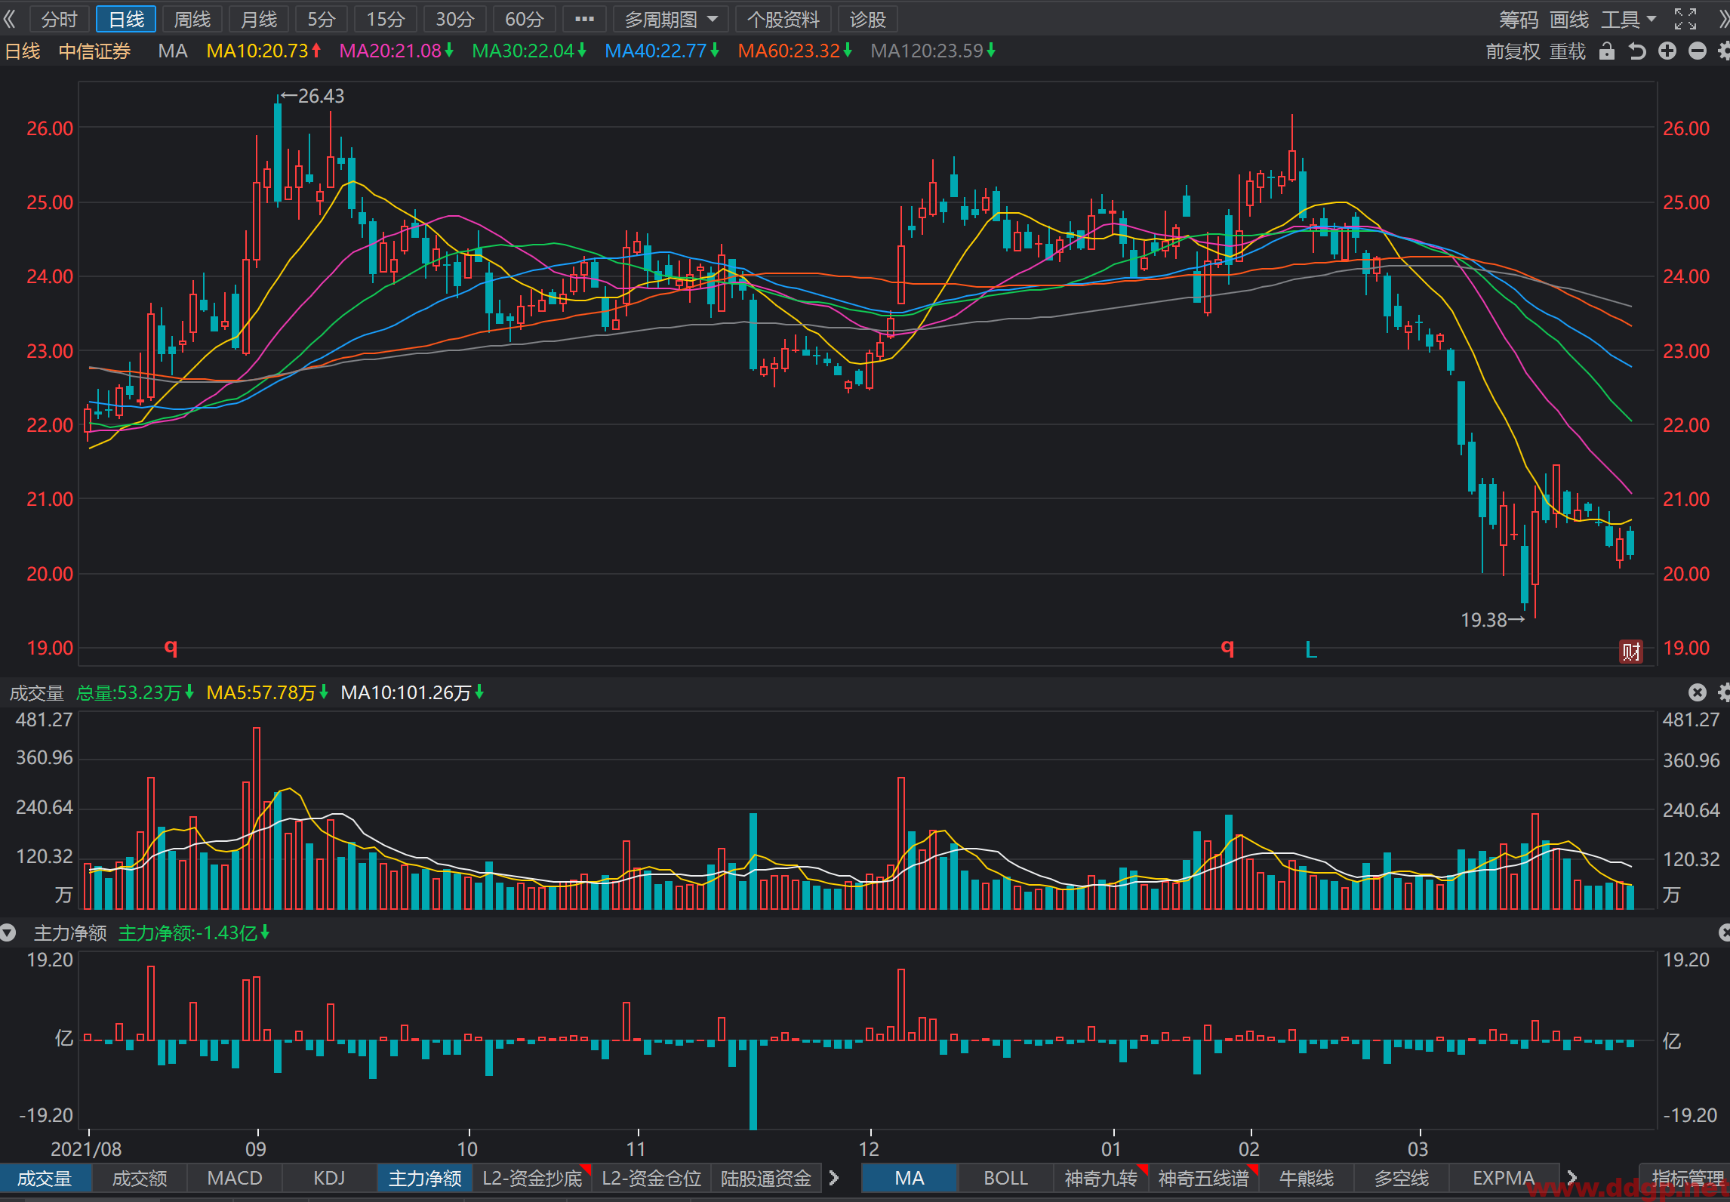Image resolution: width=1730 pixels, height=1202 pixels.
Task: Click the blue L marker on chart
Action: [x=1311, y=649]
